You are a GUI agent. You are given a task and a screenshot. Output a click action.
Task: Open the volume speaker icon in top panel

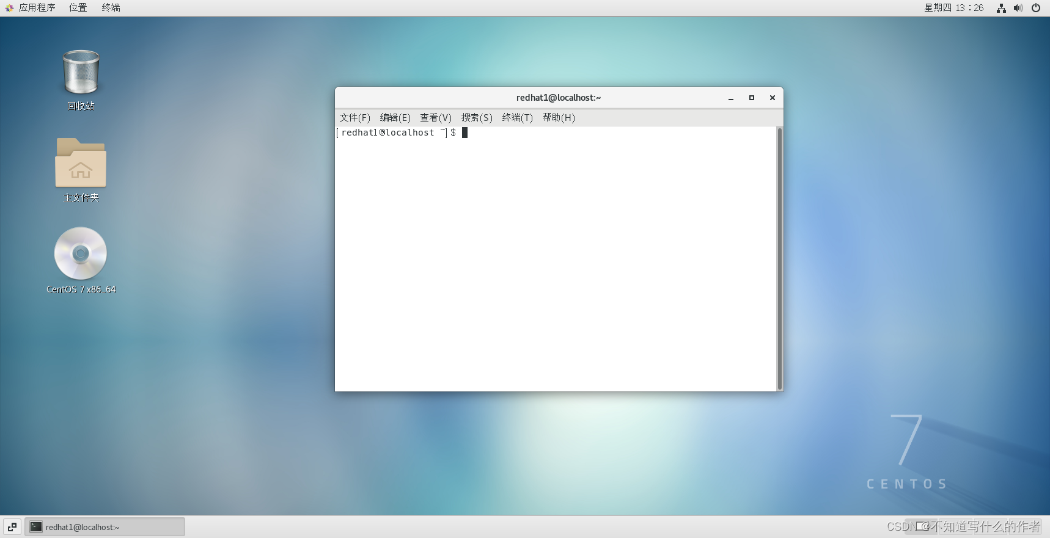click(x=1018, y=8)
